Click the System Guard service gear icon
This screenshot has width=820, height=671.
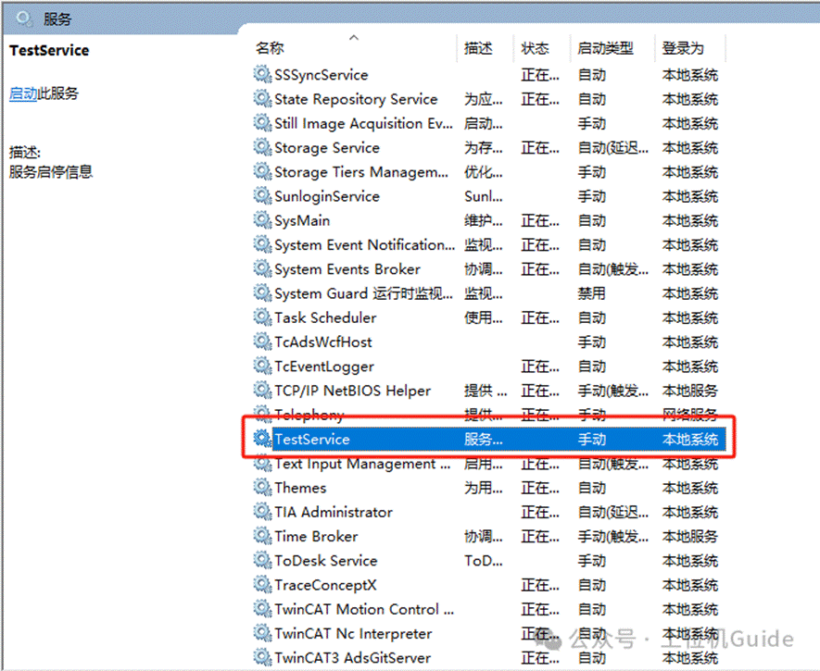[262, 292]
